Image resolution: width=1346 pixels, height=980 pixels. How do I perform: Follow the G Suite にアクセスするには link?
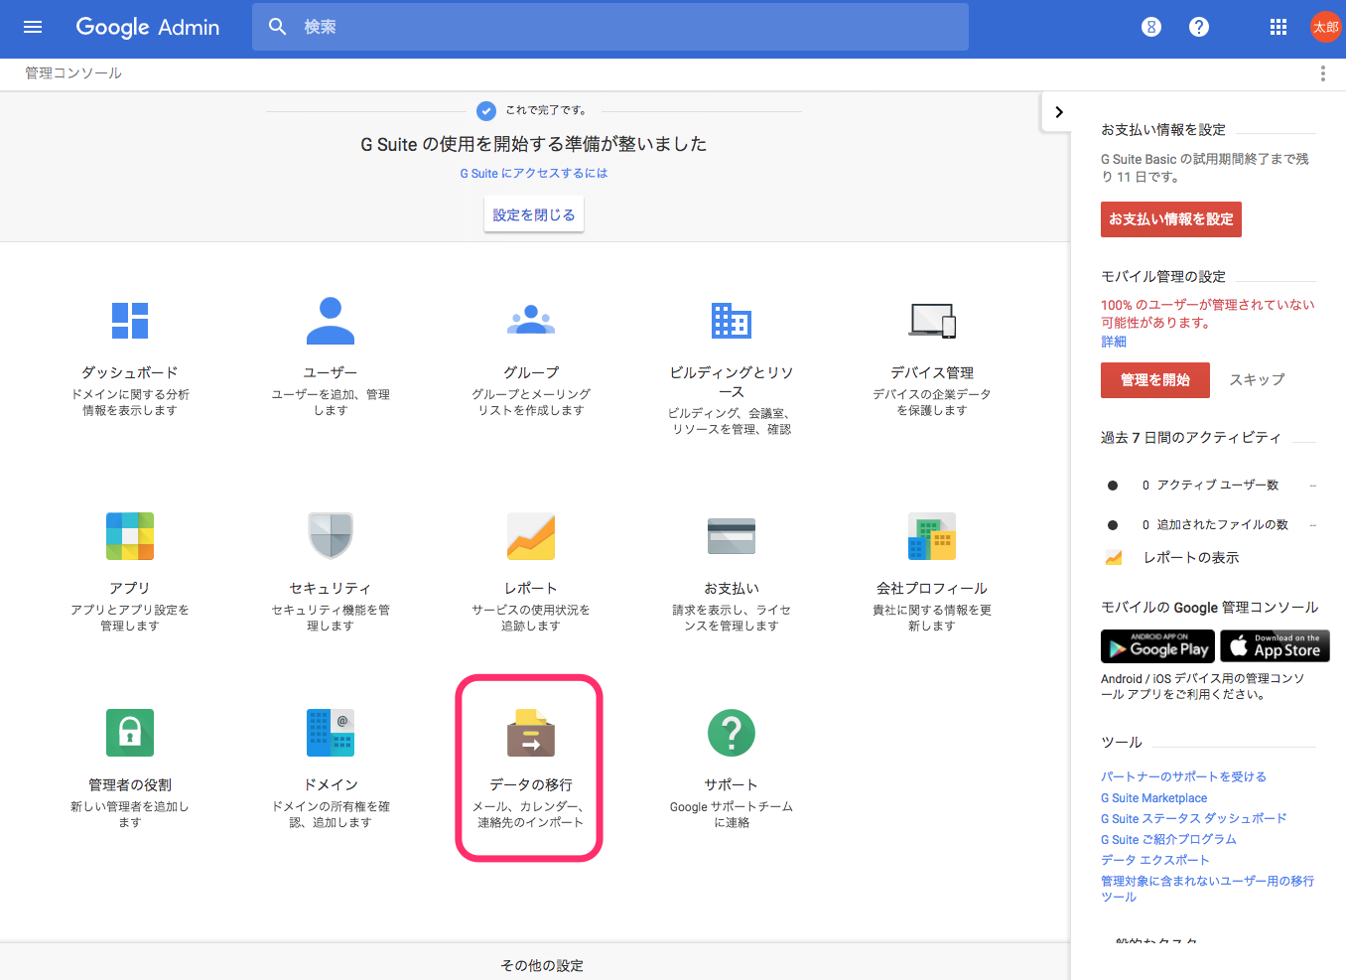pyautogui.click(x=534, y=173)
